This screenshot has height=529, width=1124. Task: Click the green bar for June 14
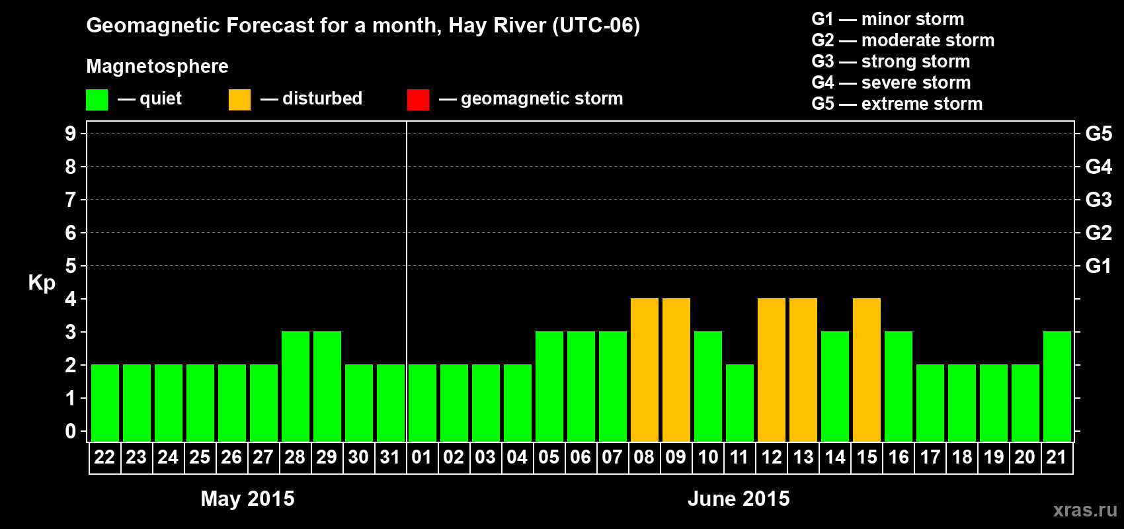[835, 387]
